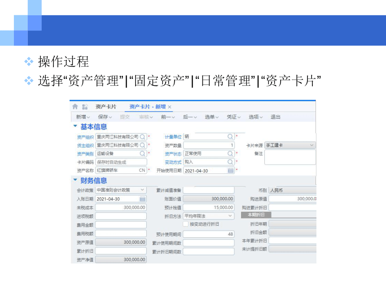Open lookup for 资产状态 field

tap(230, 154)
